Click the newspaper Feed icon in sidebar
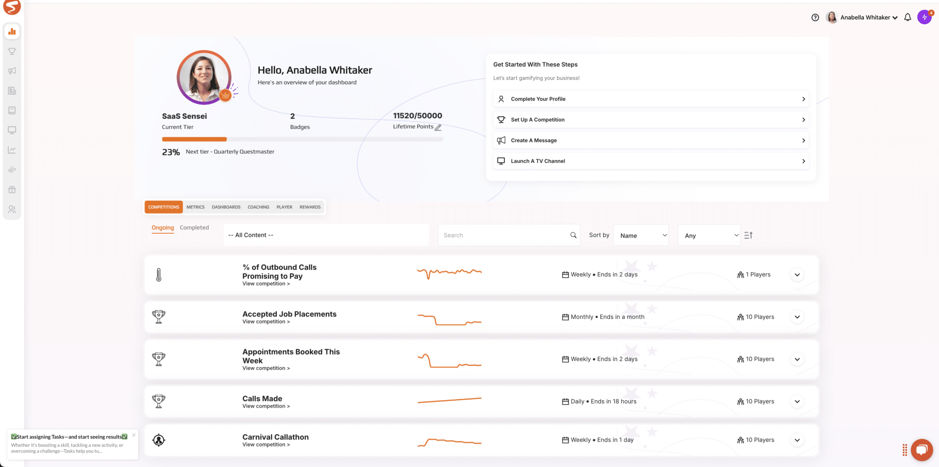The width and height of the screenshot is (939, 467). [12, 90]
